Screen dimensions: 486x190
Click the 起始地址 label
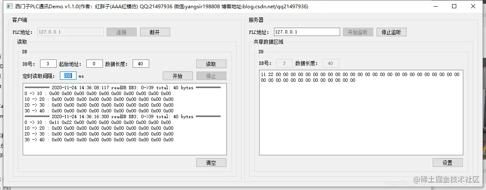(70, 64)
